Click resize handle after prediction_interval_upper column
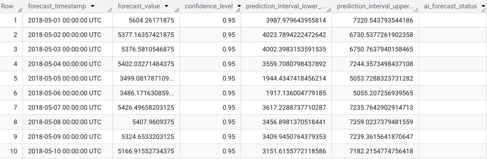Image resolution: width=487 pixels, height=159 pixels. (x=416, y=10)
